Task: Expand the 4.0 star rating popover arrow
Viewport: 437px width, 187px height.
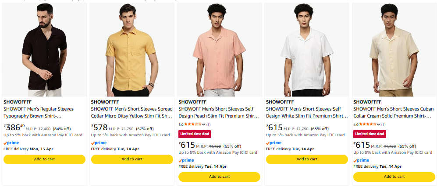Action: [x=378, y=125]
